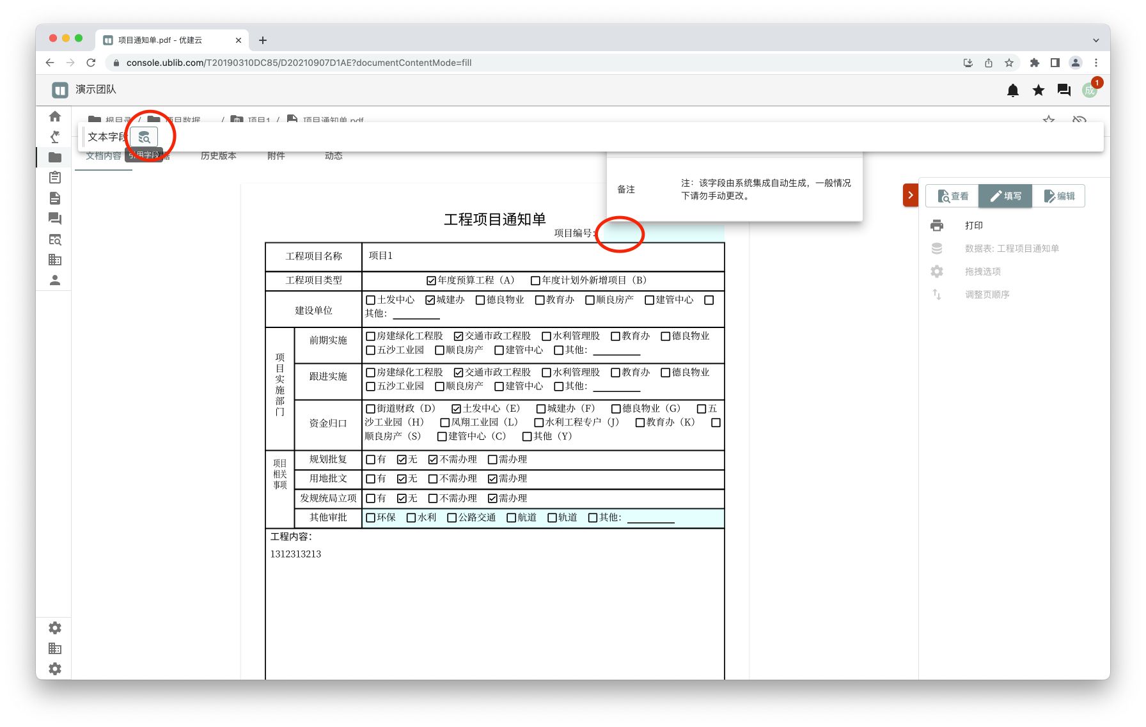The image size is (1146, 727).
Task: Click the gear icon beside 拖拽选项
Action: (937, 271)
